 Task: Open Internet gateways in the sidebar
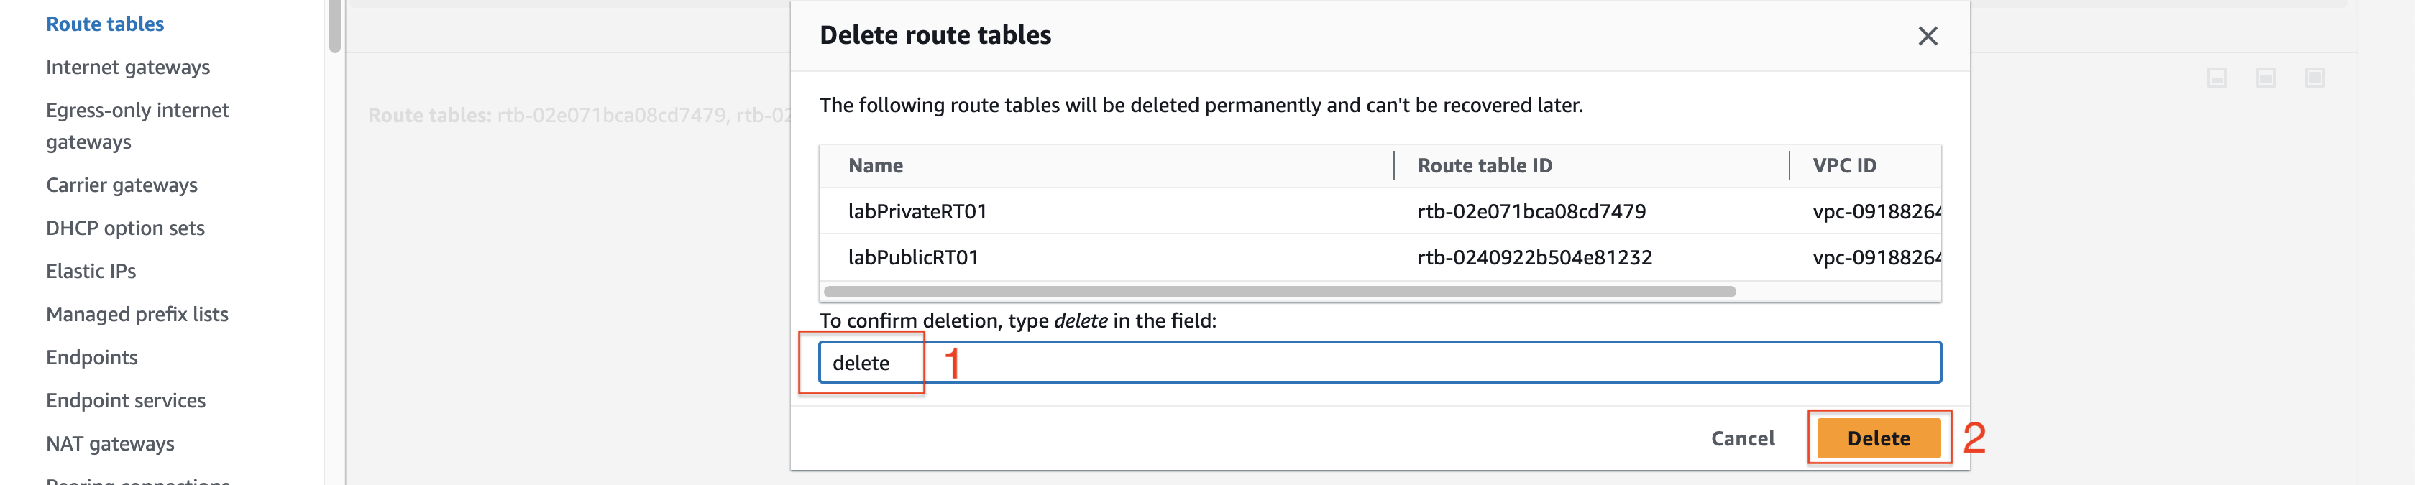coord(129,68)
